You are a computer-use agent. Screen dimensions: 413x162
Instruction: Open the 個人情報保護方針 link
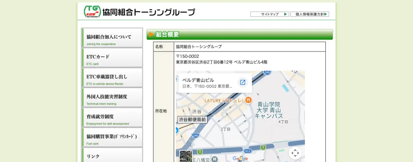click(x=310, y=14)
